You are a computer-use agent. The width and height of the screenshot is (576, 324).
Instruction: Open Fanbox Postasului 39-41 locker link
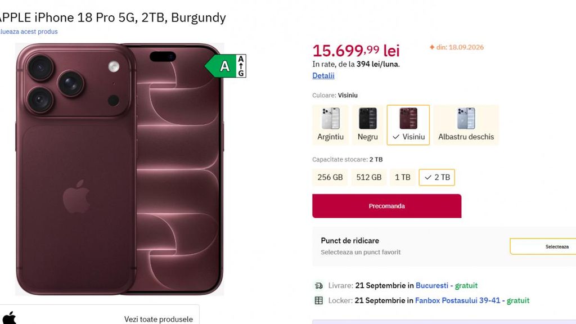pyautogui.click(x=458, y=300)
